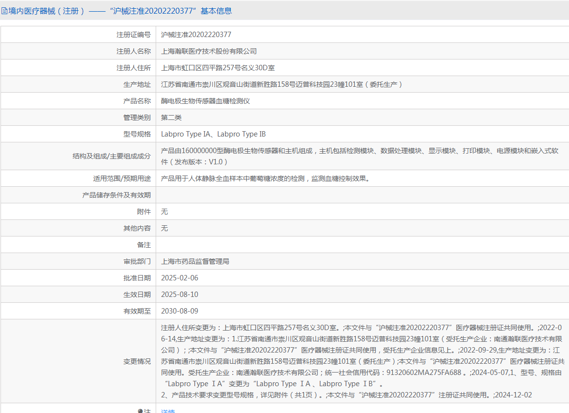Select product name 酶电极生物传感器血糖检测仪
This screenshot has height=413, width=569.
(x=205, y=101)
